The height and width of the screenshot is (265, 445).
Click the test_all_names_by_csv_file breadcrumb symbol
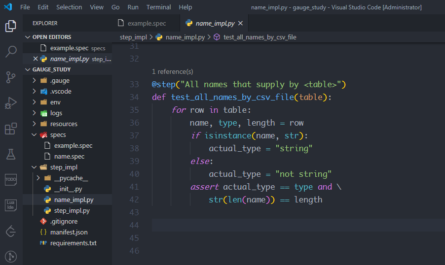tap(260, 37)
